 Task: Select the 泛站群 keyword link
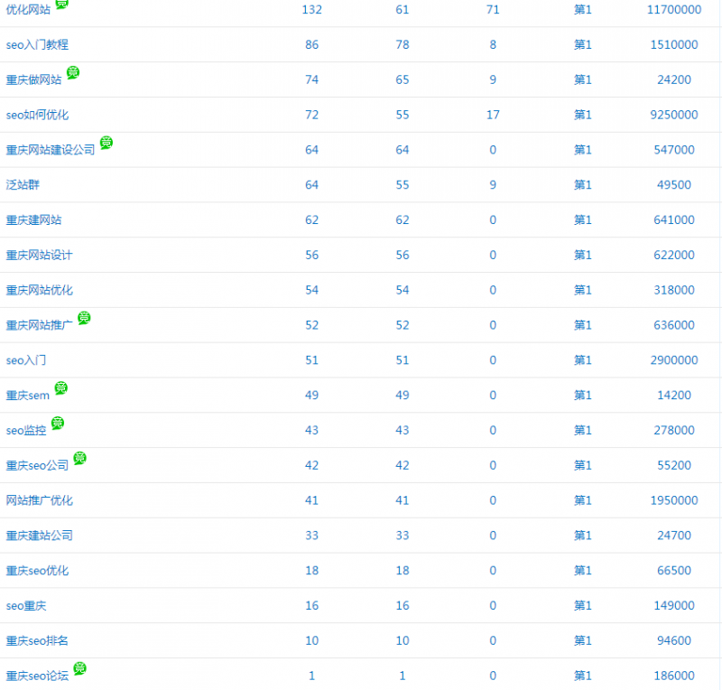coord(23,185)
